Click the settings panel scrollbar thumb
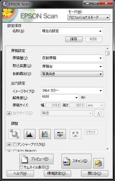 [107, 53]
